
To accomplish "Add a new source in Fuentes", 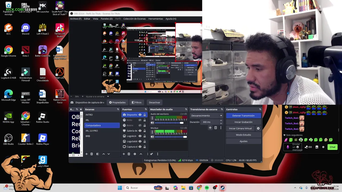I will pos(124,154).
